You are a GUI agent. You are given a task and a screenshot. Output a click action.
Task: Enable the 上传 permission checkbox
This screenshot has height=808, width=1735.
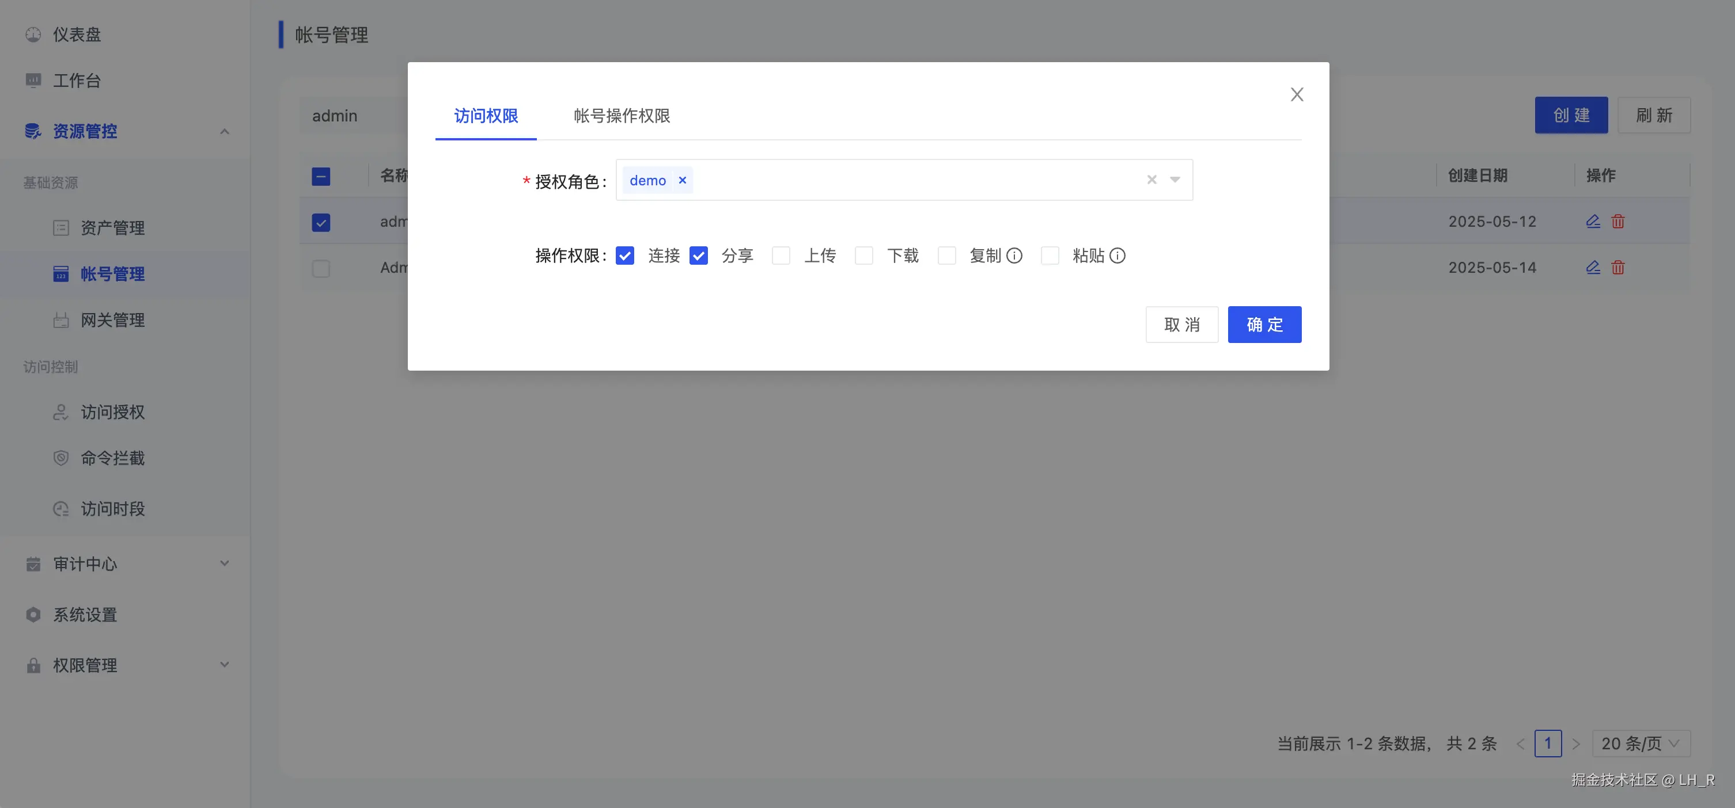[781, 256]
